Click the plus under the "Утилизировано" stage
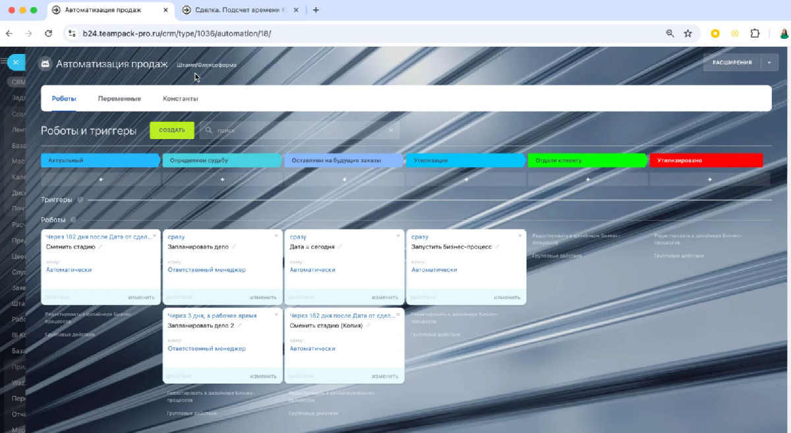This screenshot has width=791, height=433. [709, 179]
